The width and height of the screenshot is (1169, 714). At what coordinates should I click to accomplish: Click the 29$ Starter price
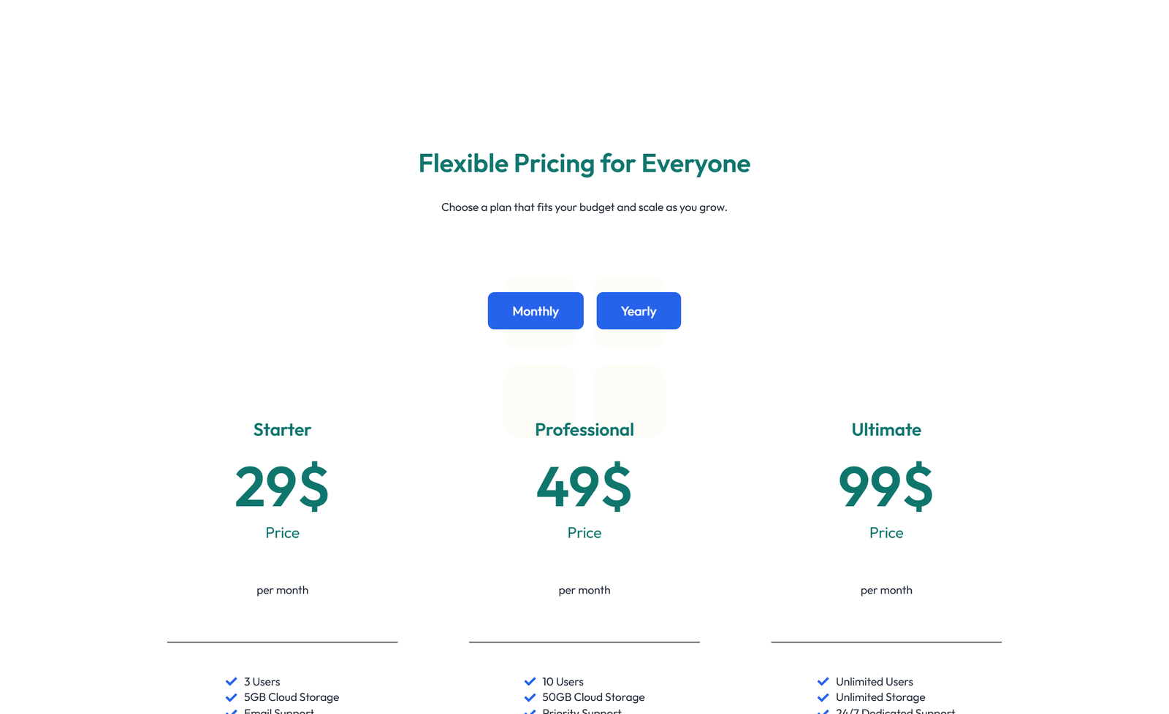click(x=282, y=487)
